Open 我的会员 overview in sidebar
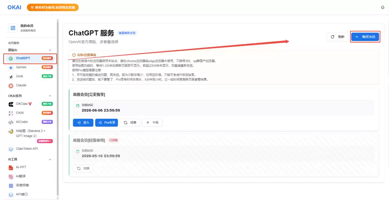 tap(30, 28)
